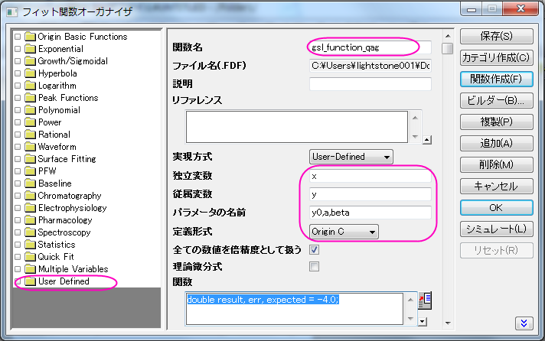Confirm with the OK button

click(496, 208)
